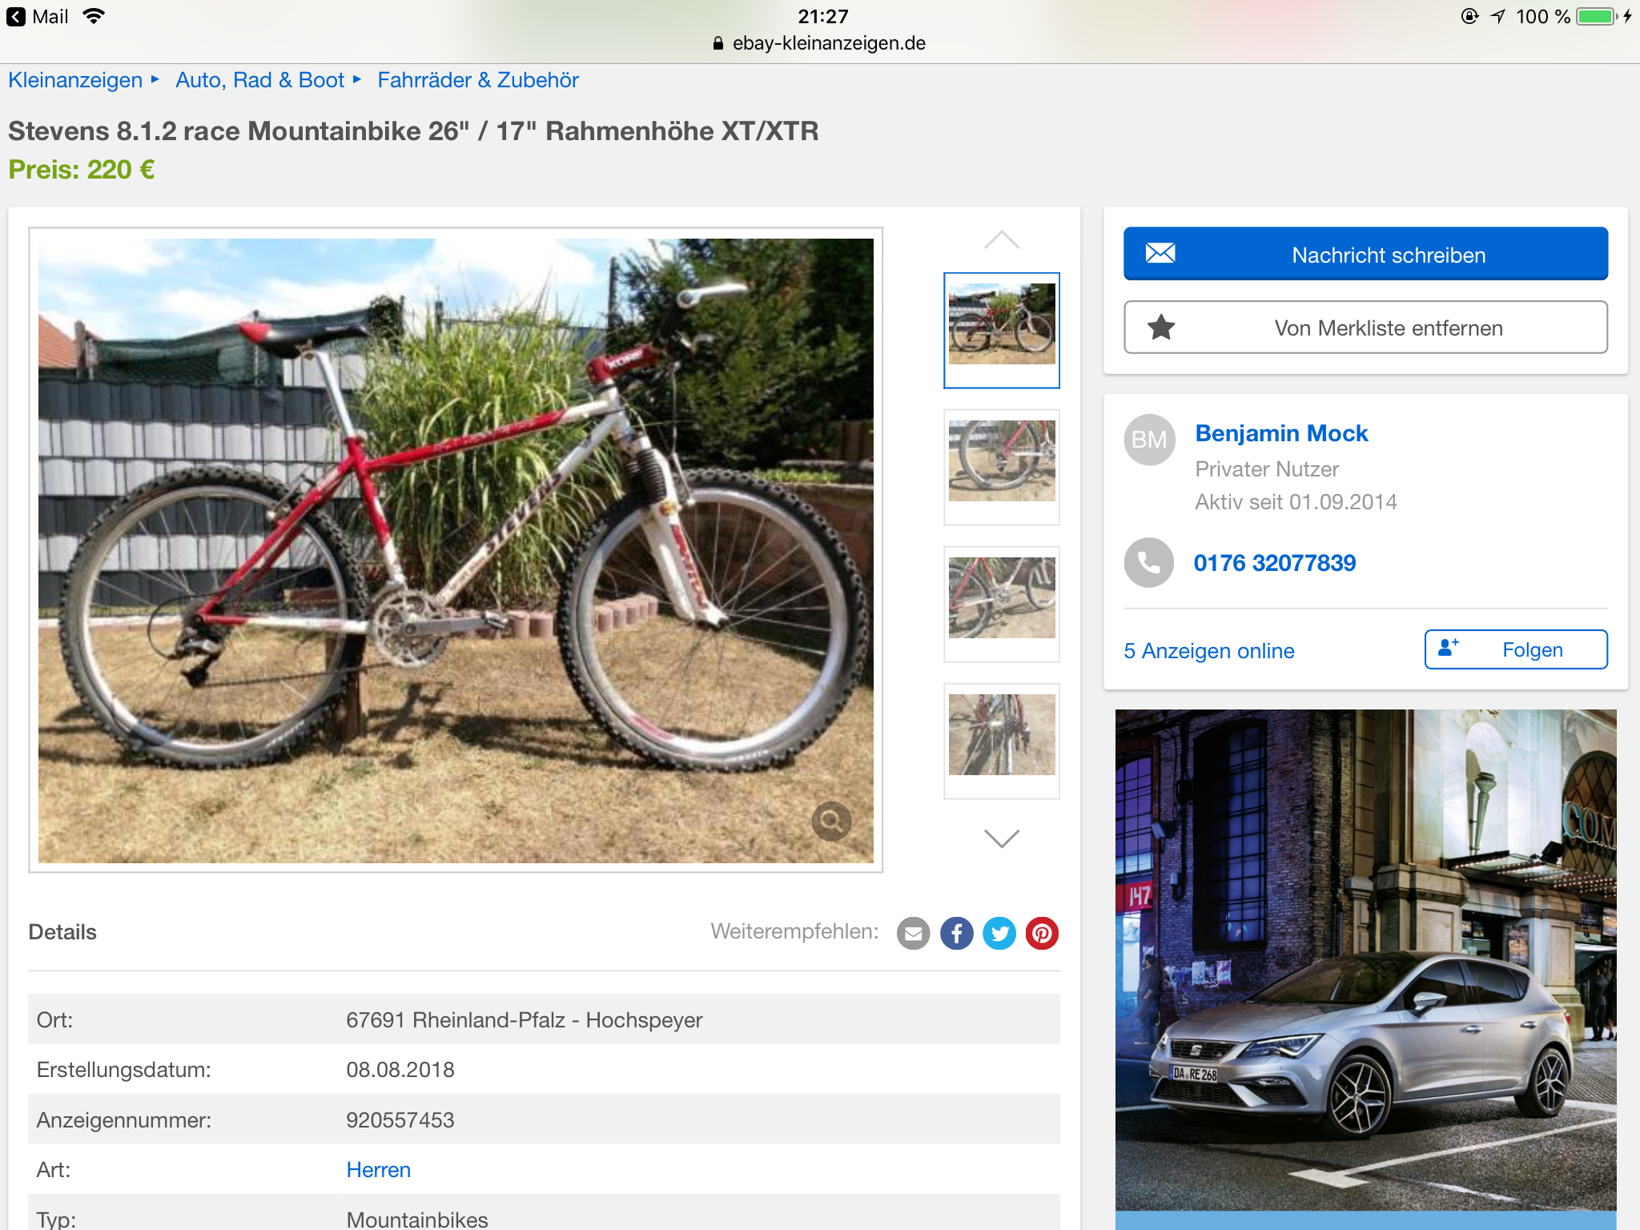The height and width of the screenshot is (1230, 1640).
Task: View seller's 5 Anzeigen online
Action: click(1208, 650)
